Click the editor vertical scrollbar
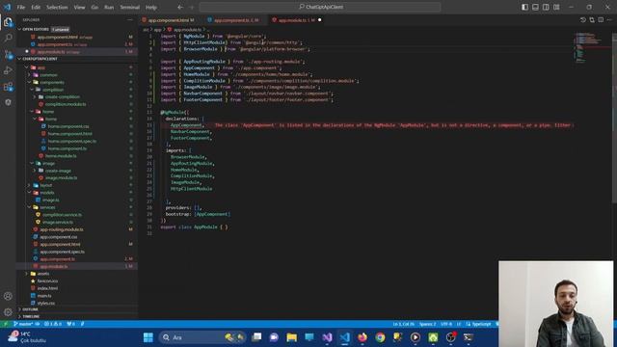Image resolution: width=617 pixels, height=347 pixels. click(x=614, y=118)
